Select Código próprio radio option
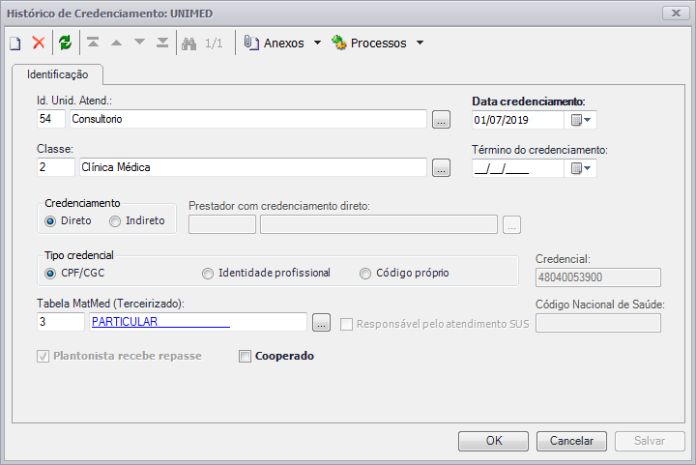The height and width of the screenshot is (465, 696). (x=365, y=274)
